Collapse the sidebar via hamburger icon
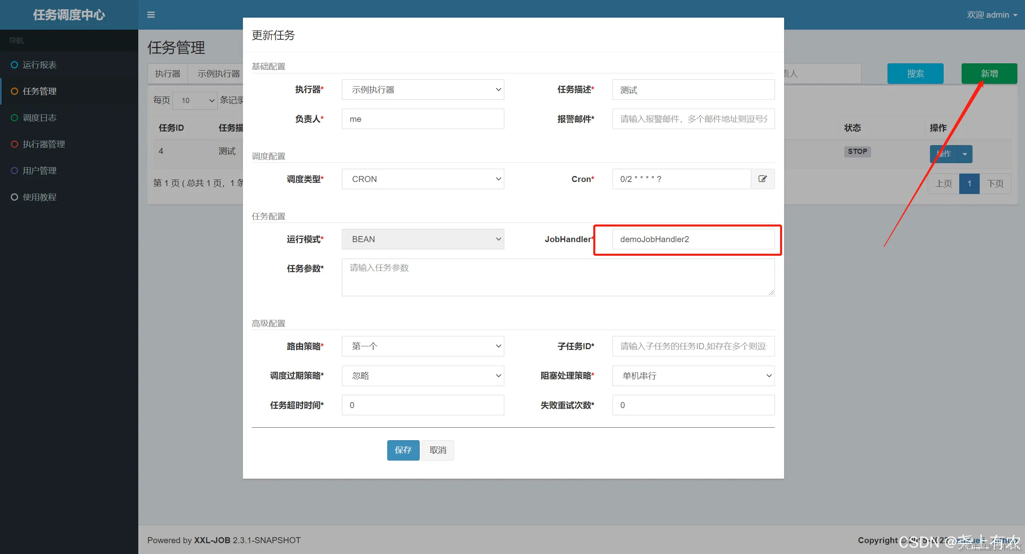The width and height of the screenshot is (1025, 554). point(151,15)
